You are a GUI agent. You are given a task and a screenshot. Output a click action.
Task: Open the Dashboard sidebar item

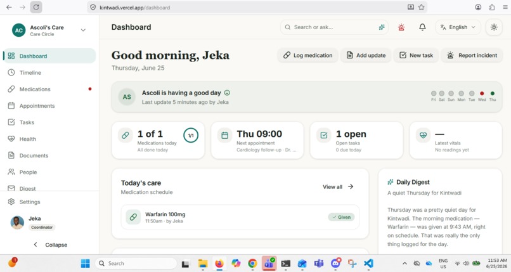click(x=49, y=56)
